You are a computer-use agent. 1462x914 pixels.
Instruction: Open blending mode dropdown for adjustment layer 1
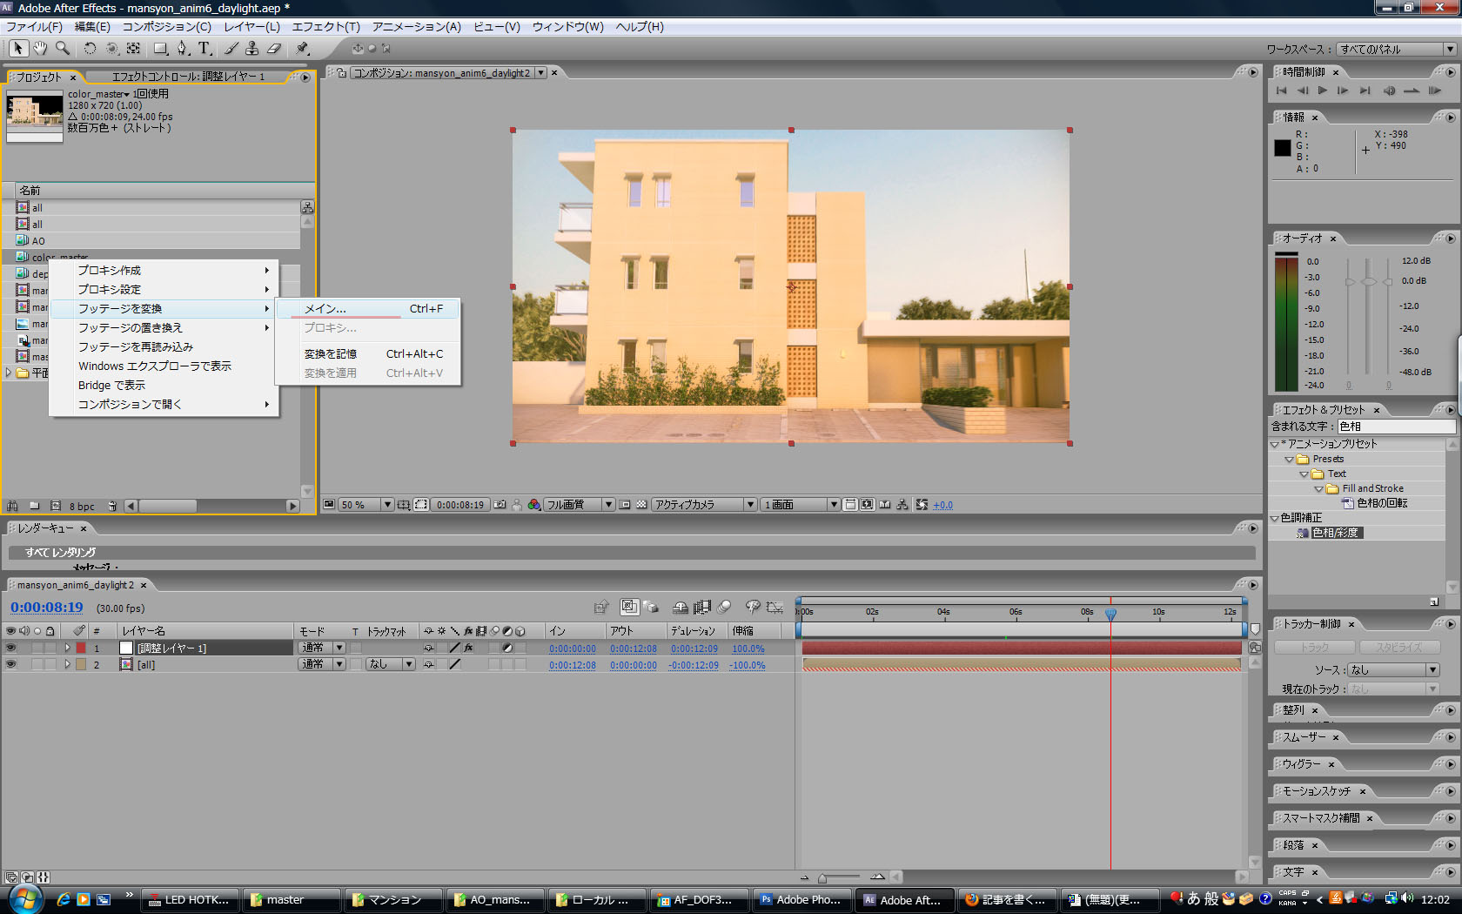click(322, 648)
